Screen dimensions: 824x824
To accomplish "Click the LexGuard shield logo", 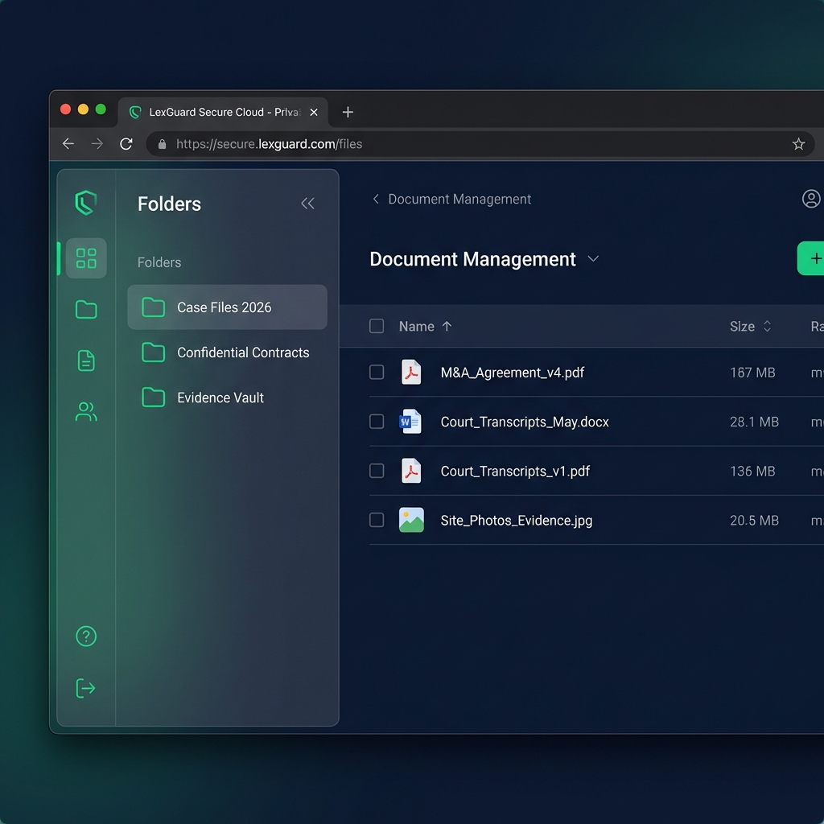I will (x=86, y=203).
